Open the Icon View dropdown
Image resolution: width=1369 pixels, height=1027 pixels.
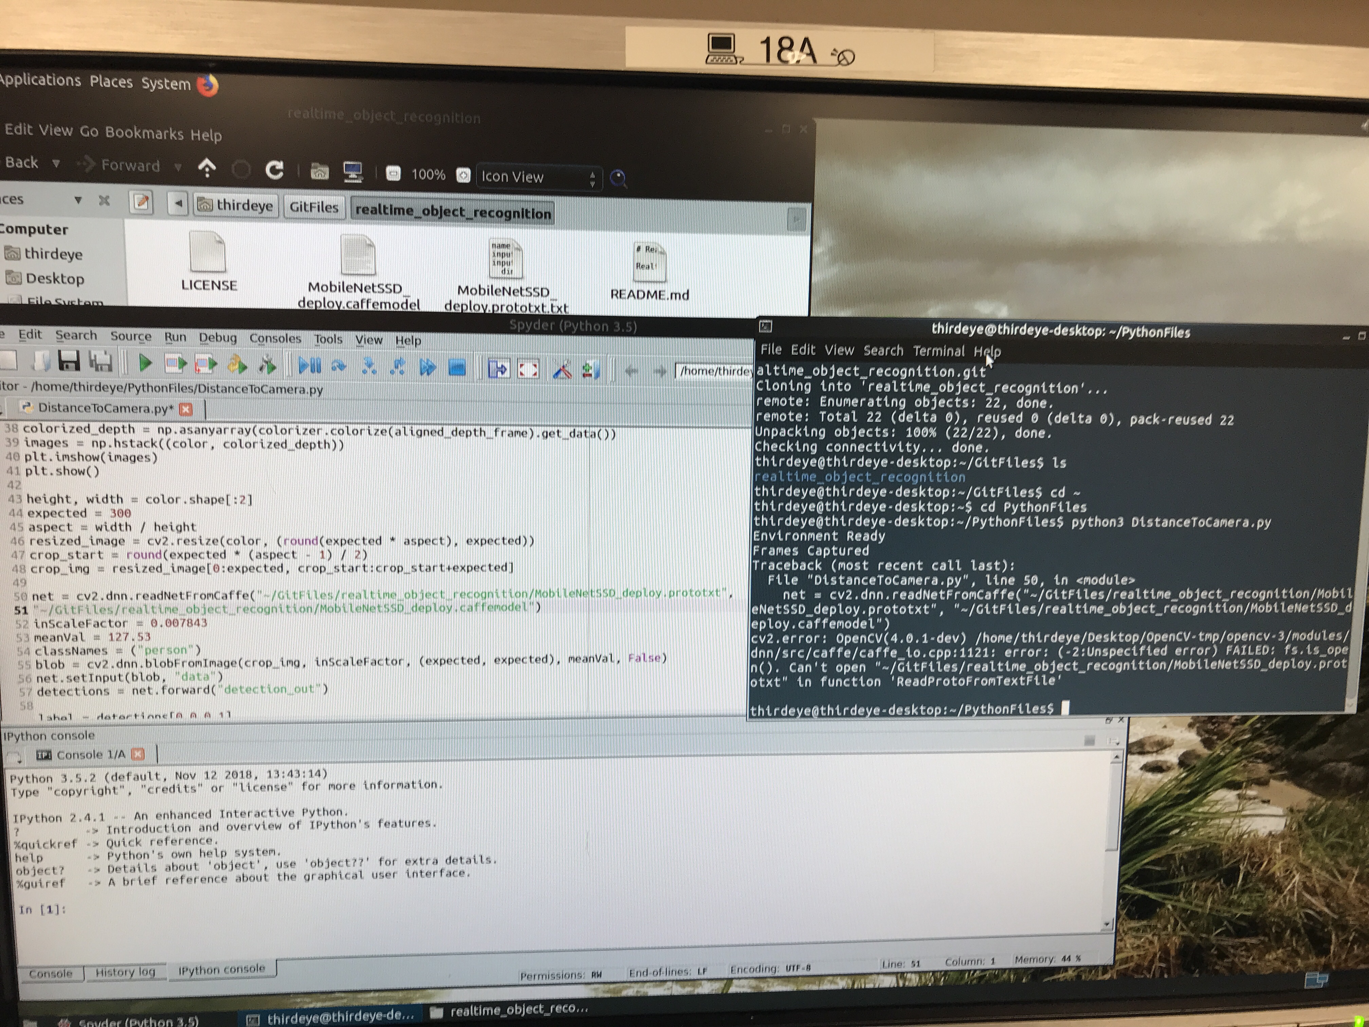click(539, 177)
